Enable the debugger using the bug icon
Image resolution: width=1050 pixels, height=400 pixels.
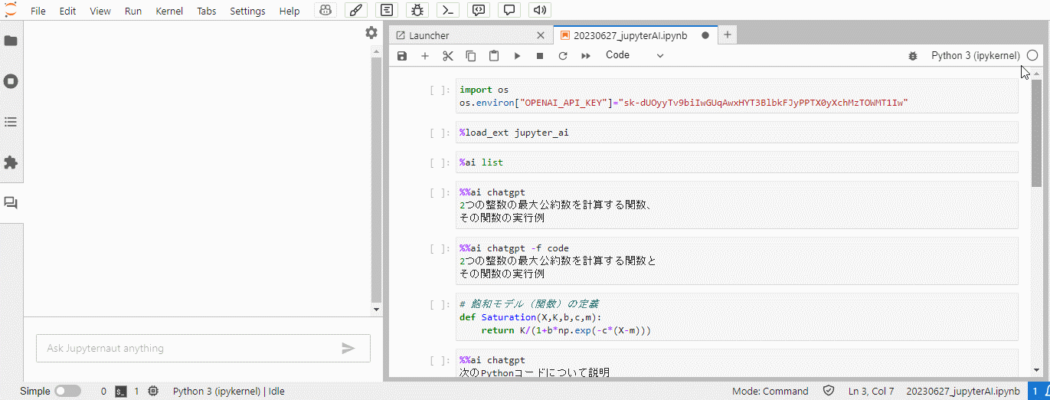point(912,56)
